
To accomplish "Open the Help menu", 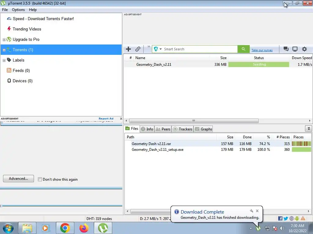I will click(33, 10).
